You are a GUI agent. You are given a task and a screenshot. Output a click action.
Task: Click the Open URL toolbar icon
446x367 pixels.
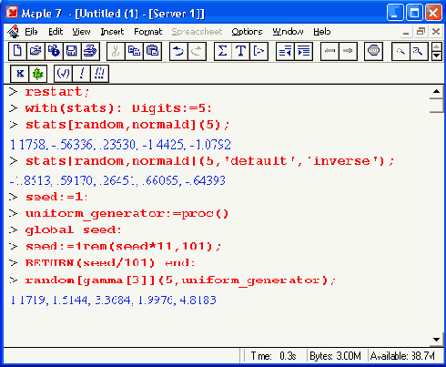(x=54, y=51)
